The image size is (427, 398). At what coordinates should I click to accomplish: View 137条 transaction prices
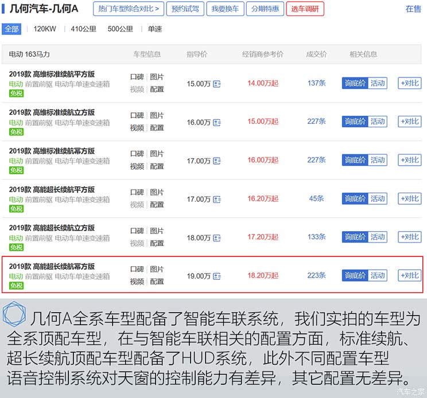point(316,83)
